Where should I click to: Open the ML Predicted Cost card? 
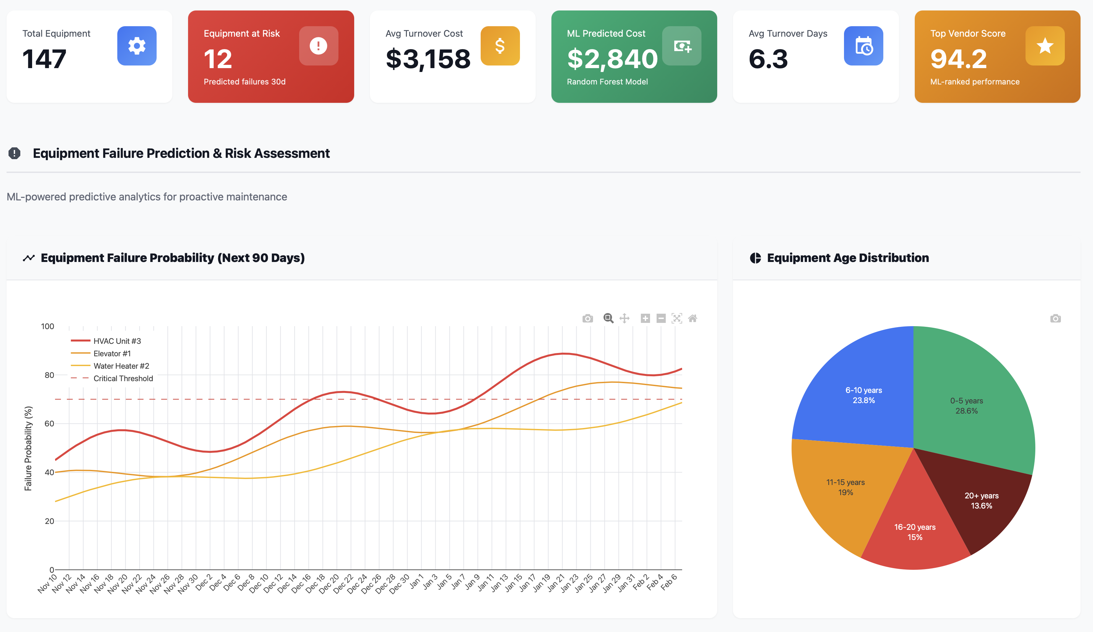click(634, 56)
